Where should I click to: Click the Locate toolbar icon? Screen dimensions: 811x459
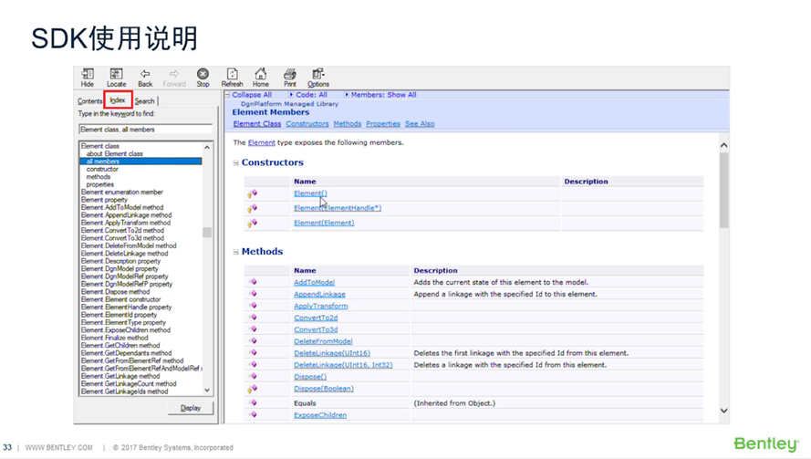117,78
